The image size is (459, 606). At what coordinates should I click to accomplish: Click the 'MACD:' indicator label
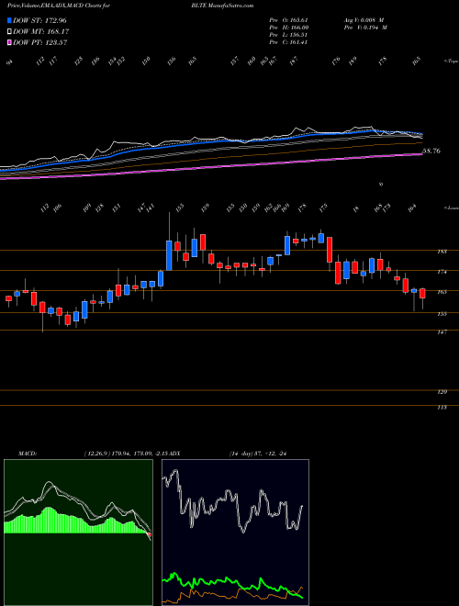(27, 454)
